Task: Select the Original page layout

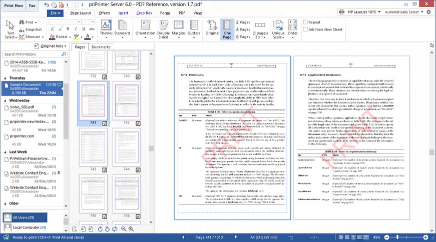Action: [x=212, y=29]
